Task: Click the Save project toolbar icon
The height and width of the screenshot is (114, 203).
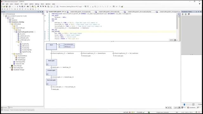Action: pos(6,6)
